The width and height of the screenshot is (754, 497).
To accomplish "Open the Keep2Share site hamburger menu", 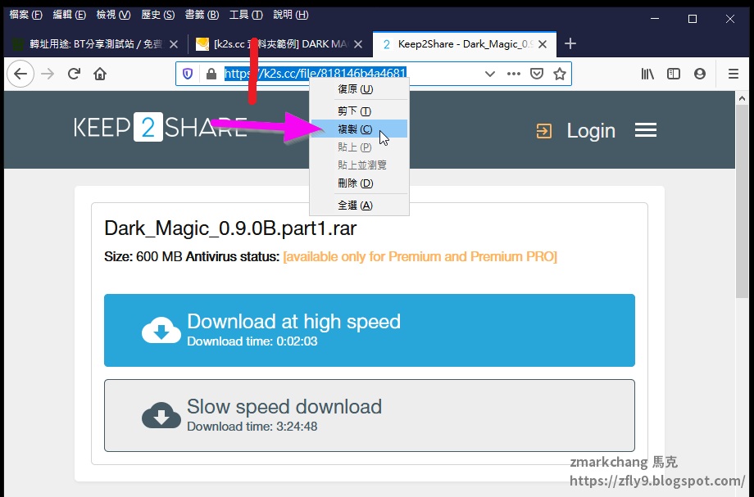I will point(646,130).
